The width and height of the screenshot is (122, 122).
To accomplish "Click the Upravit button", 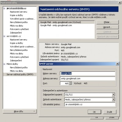I will point(107,27).
